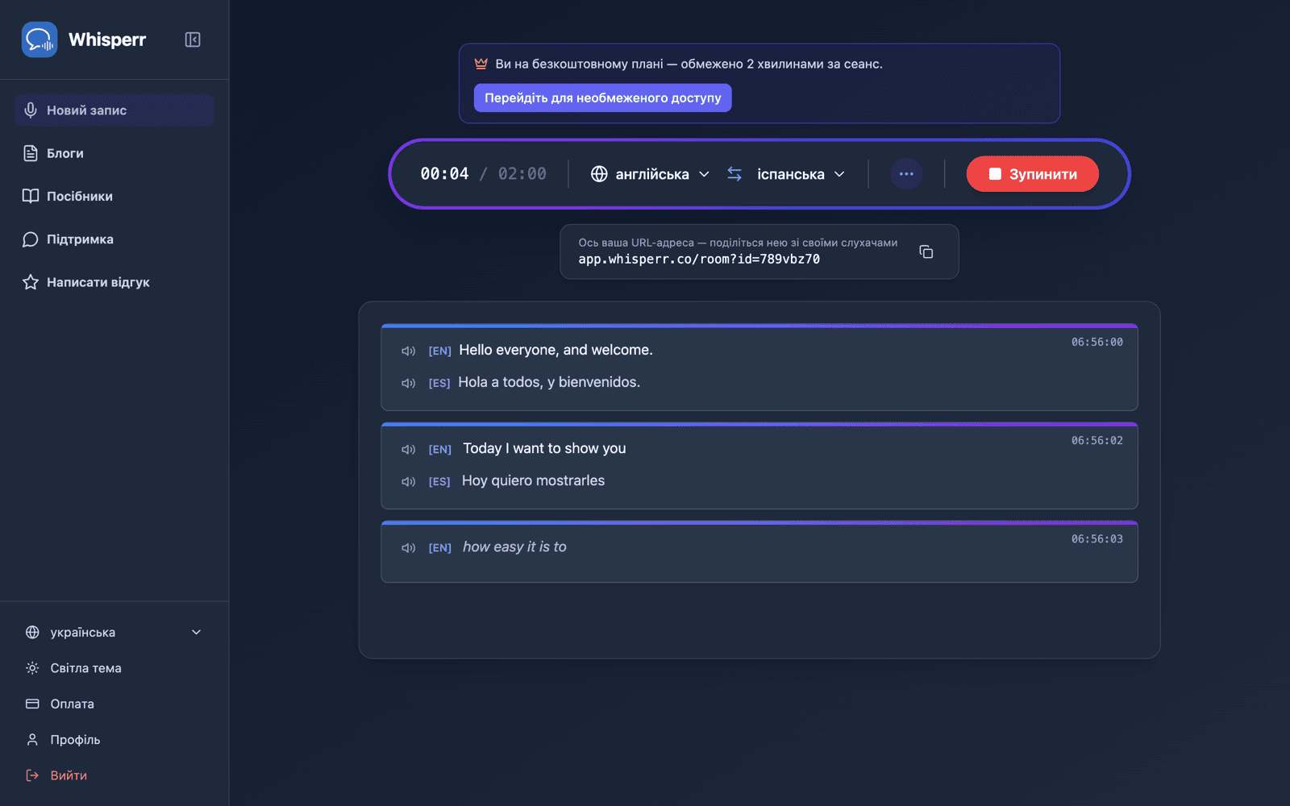The height and width of the screenshot is (806, 1290).
Task: Click the timestamp 06:56:02
Action: click(x=1096, y=440)
